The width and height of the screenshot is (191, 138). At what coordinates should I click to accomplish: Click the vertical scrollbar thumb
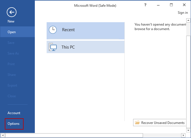point(188,82)
